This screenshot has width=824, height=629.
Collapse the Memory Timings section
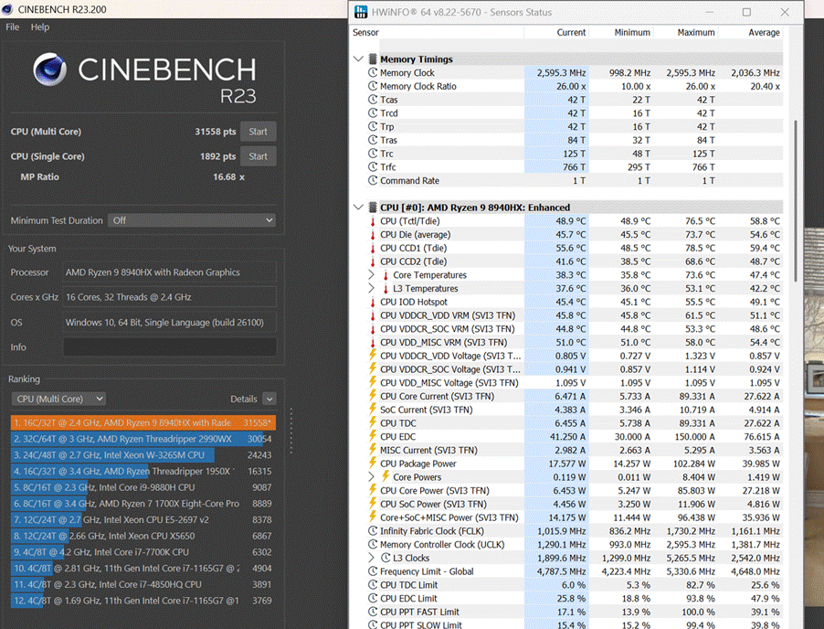click(x=358, y=59)
